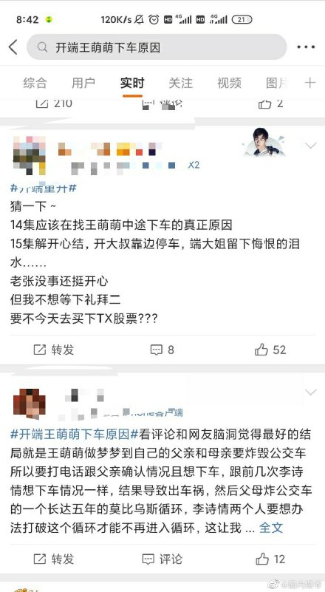
Task: Open the 用户 tab
Action: [83, 83]
